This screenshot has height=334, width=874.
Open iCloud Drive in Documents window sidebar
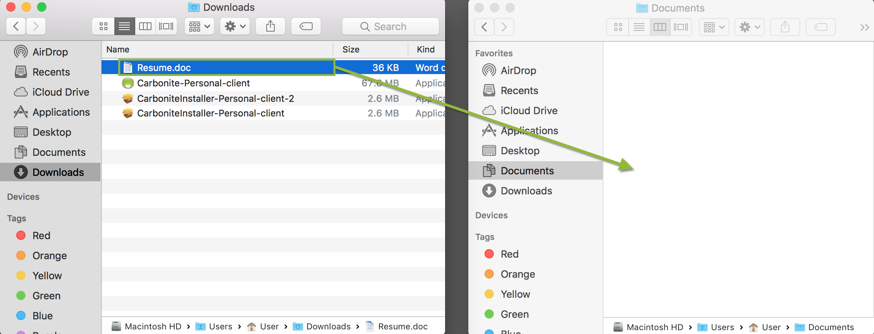click(x=536, y=110)
